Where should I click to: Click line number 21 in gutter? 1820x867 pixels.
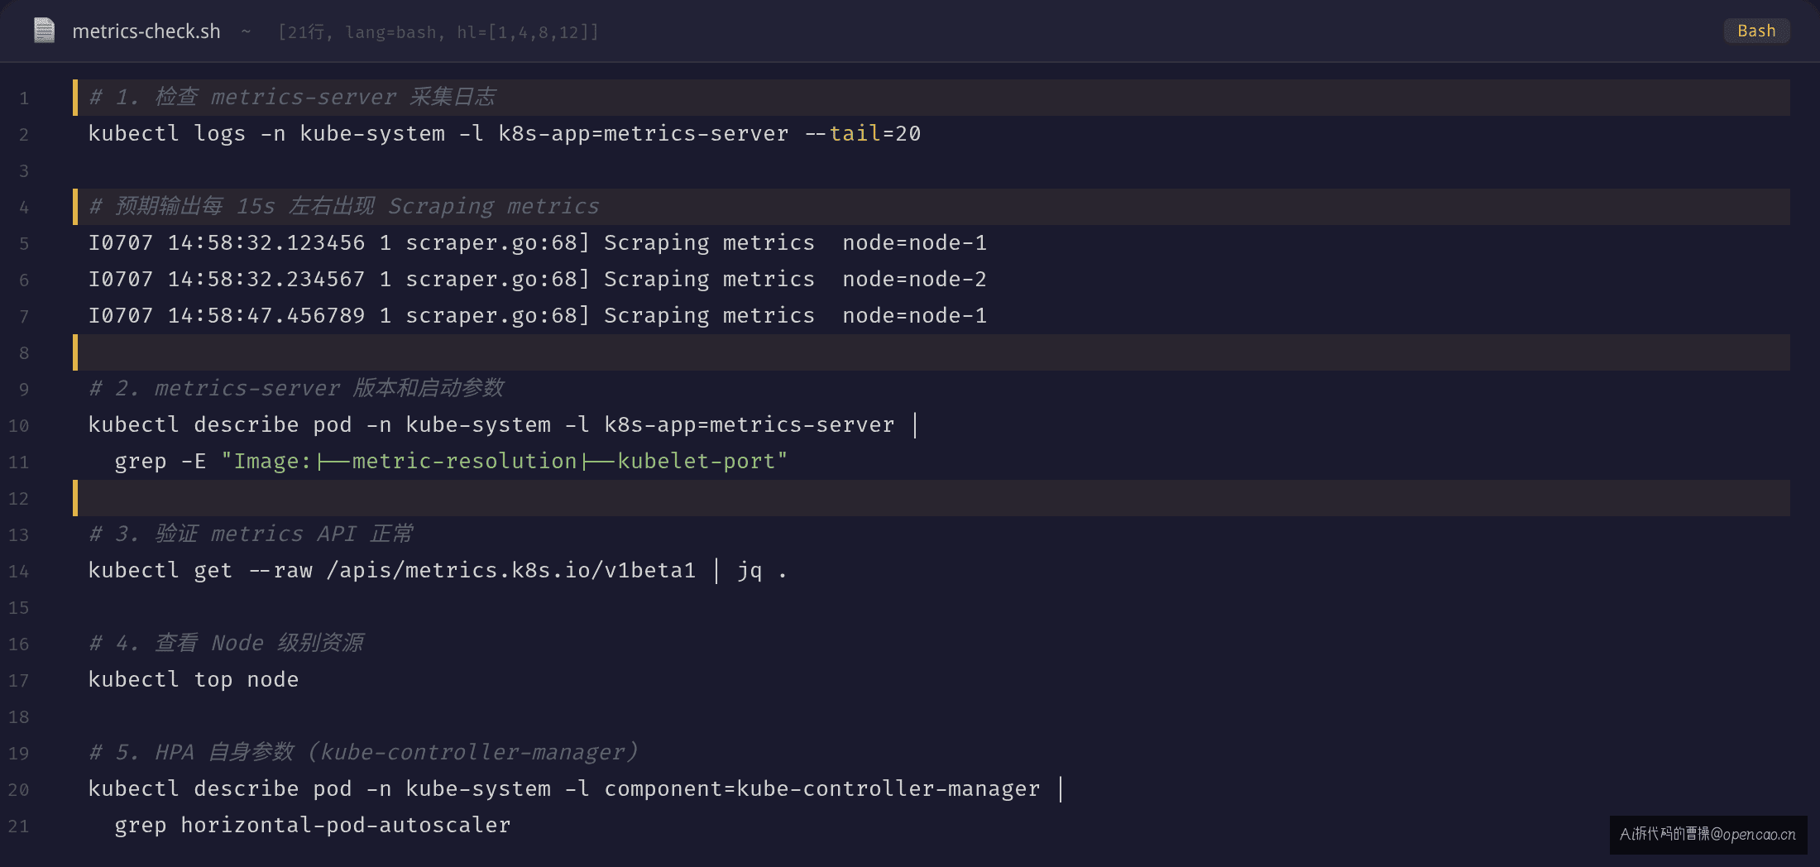[x=19, y=826]
